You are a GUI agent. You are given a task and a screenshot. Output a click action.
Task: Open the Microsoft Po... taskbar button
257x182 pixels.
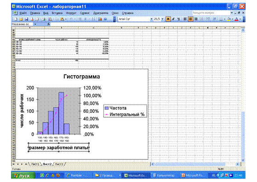[x=193, y=176]
